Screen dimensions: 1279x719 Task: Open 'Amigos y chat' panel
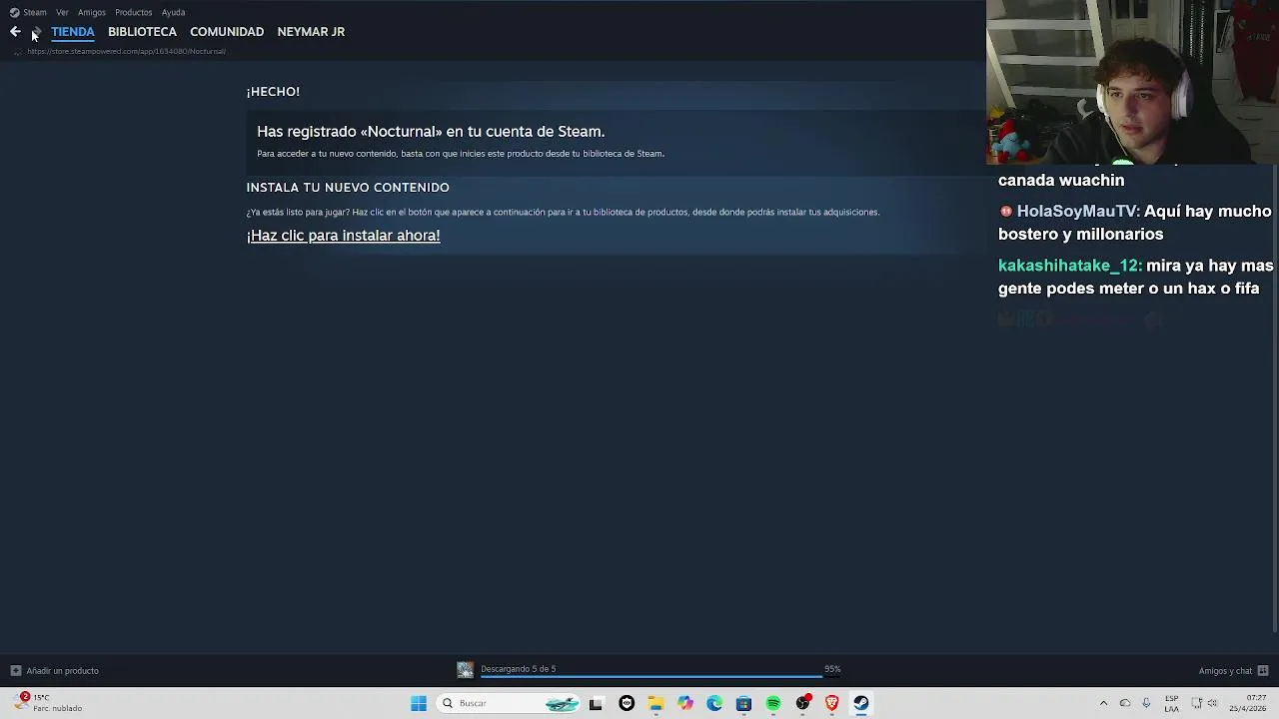click(1225, 671)
